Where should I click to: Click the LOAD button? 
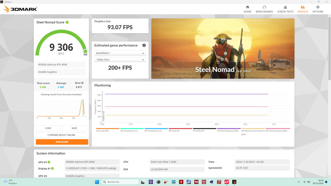pos(48,128)
